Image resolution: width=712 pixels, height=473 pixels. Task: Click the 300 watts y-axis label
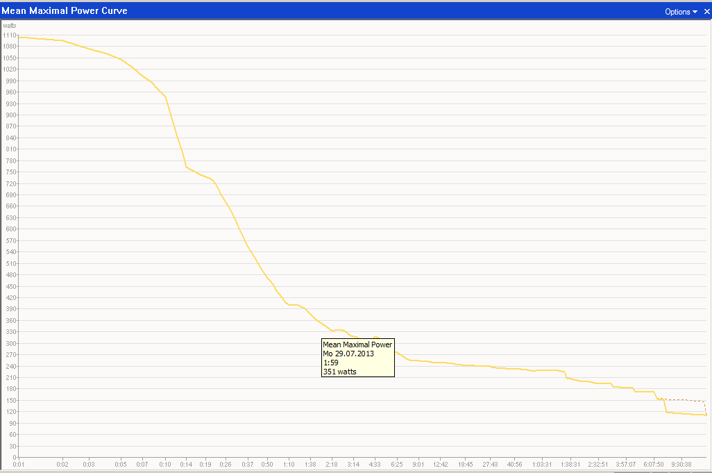(x=10, y=344)
